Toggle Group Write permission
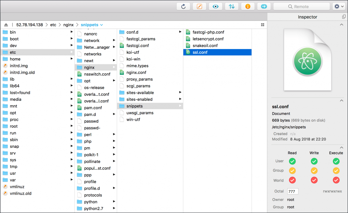348x213 pixels. (x=314, y=171)
